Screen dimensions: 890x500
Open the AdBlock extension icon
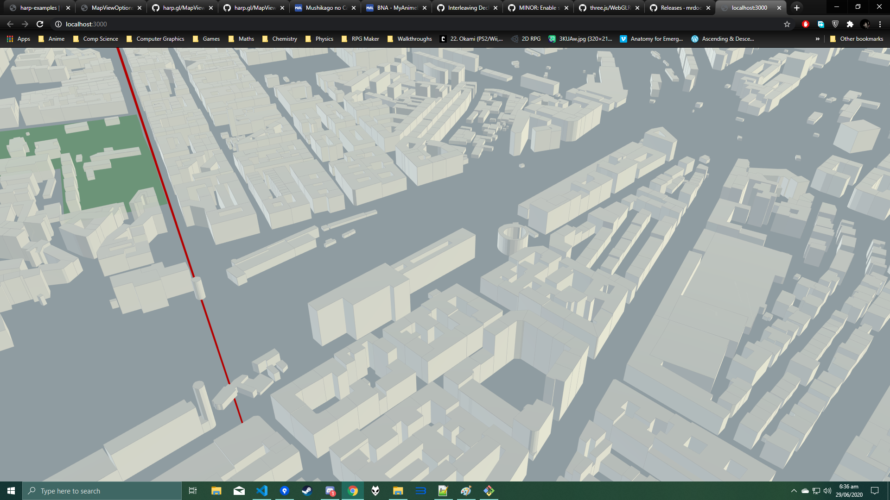click(x=805, y=24)
